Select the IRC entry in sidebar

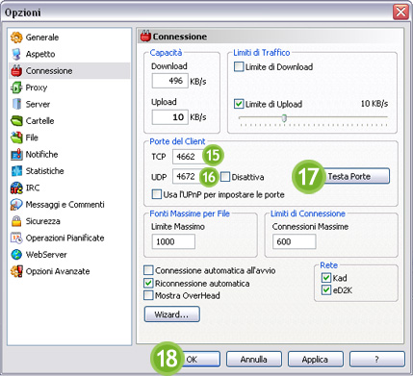click(x=69, y=188)
